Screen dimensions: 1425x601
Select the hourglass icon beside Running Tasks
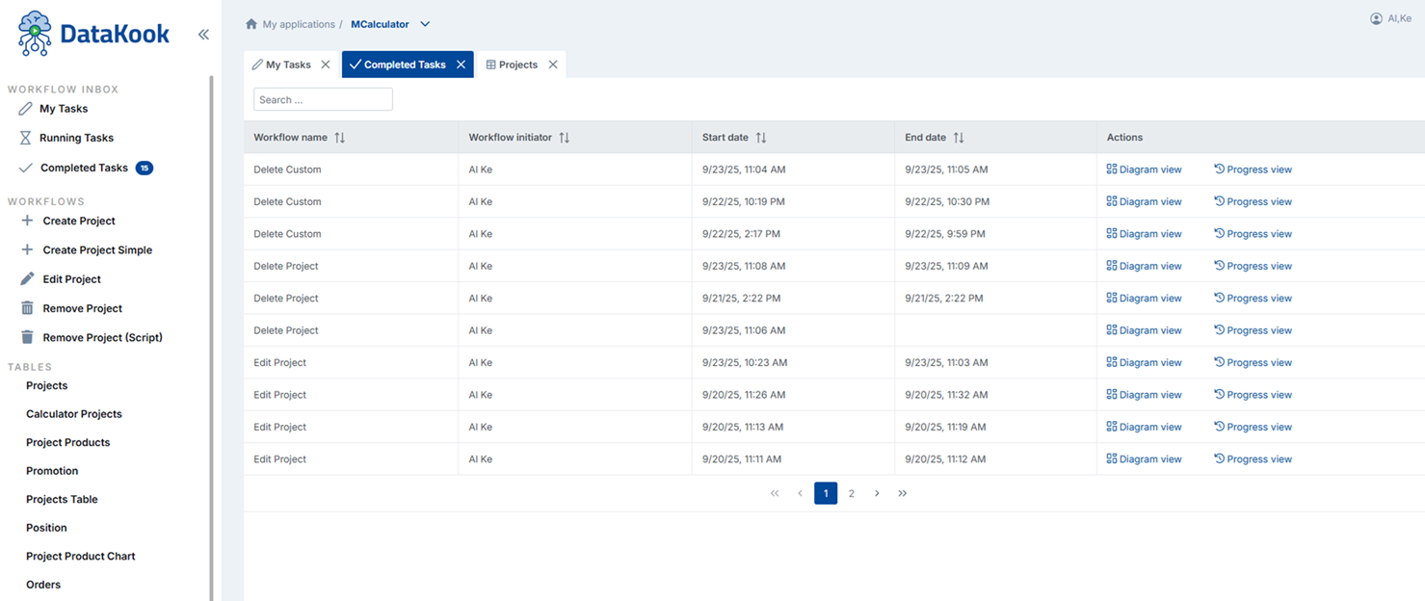pyautogui.click(x=24, y=138)
